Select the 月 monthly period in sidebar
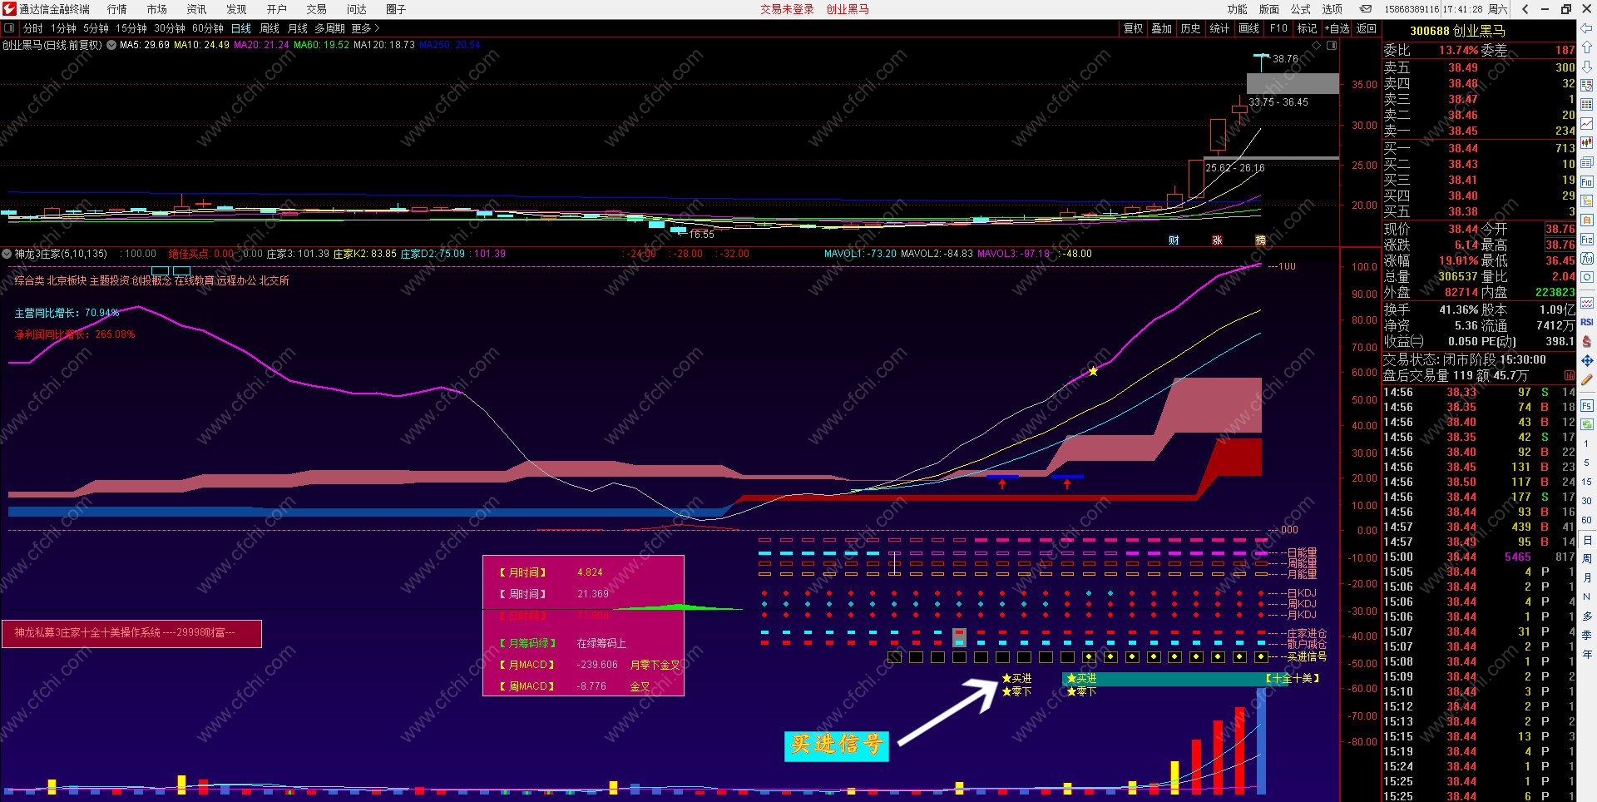Viewport: 1597px width, 802px height. pyautogui.click(x=1587, y=577)
